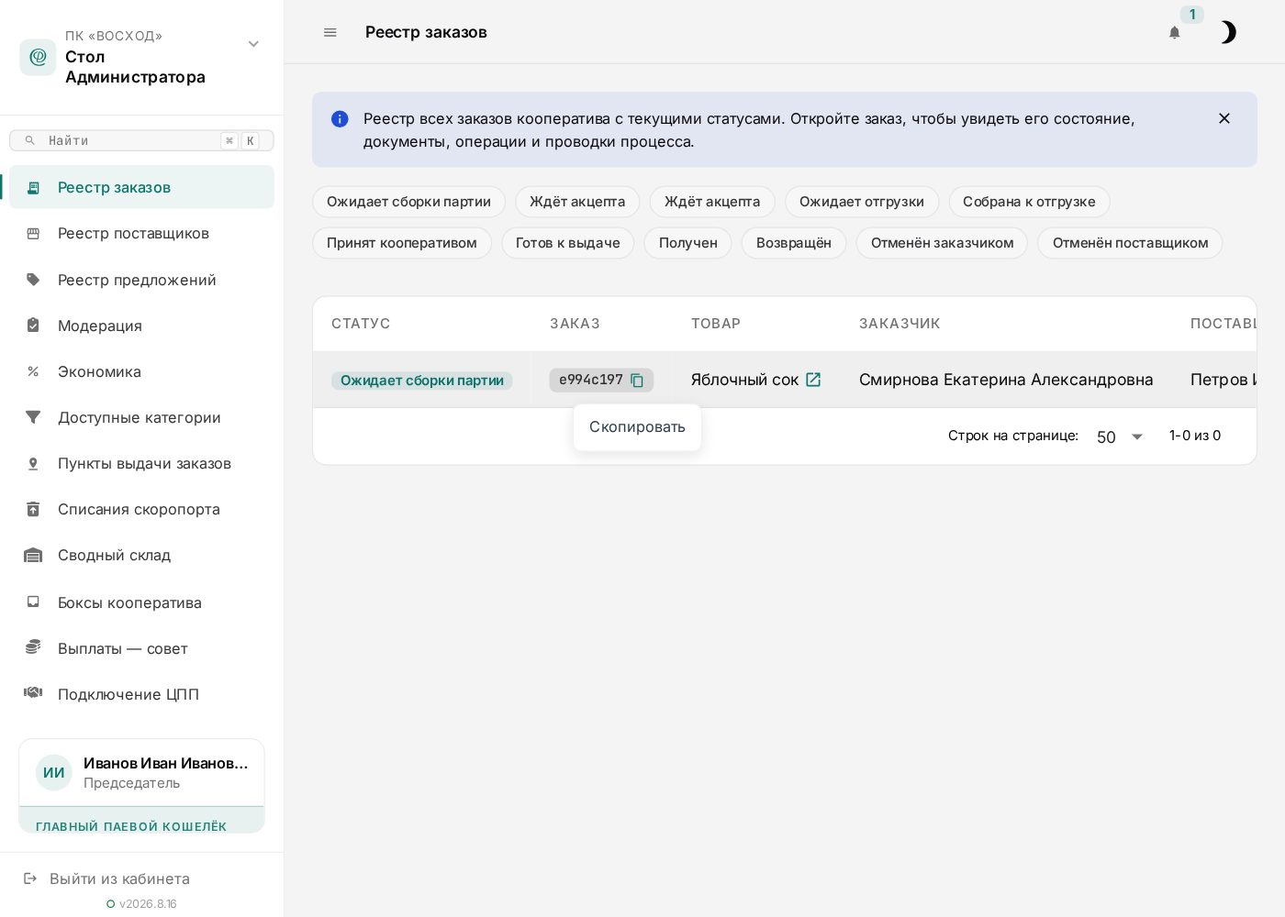Copy order ID e994c197 icon

point(637,380)
